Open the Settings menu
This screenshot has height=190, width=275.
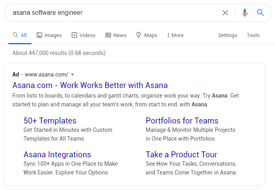pos(227,35)
